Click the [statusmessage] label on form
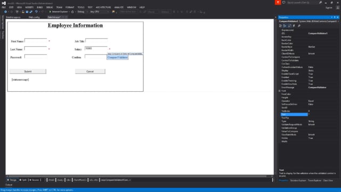Screen dimensions: 341x192 [20, 79]
